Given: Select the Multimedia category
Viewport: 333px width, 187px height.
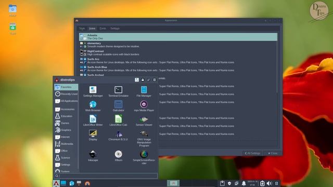Looking at the screenshot, I should 66,144.
